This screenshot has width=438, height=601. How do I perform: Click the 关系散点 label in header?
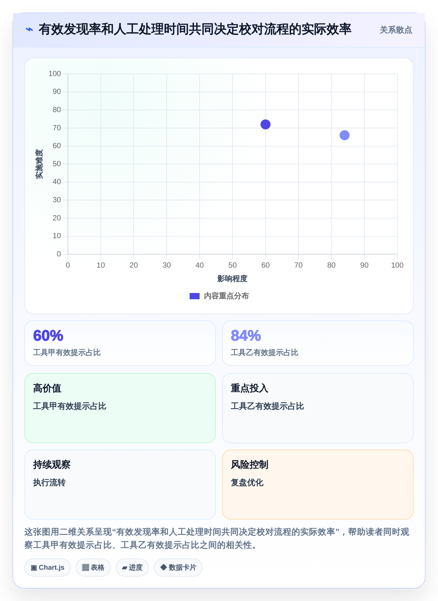pyautogui.click(x=396, y=30)
